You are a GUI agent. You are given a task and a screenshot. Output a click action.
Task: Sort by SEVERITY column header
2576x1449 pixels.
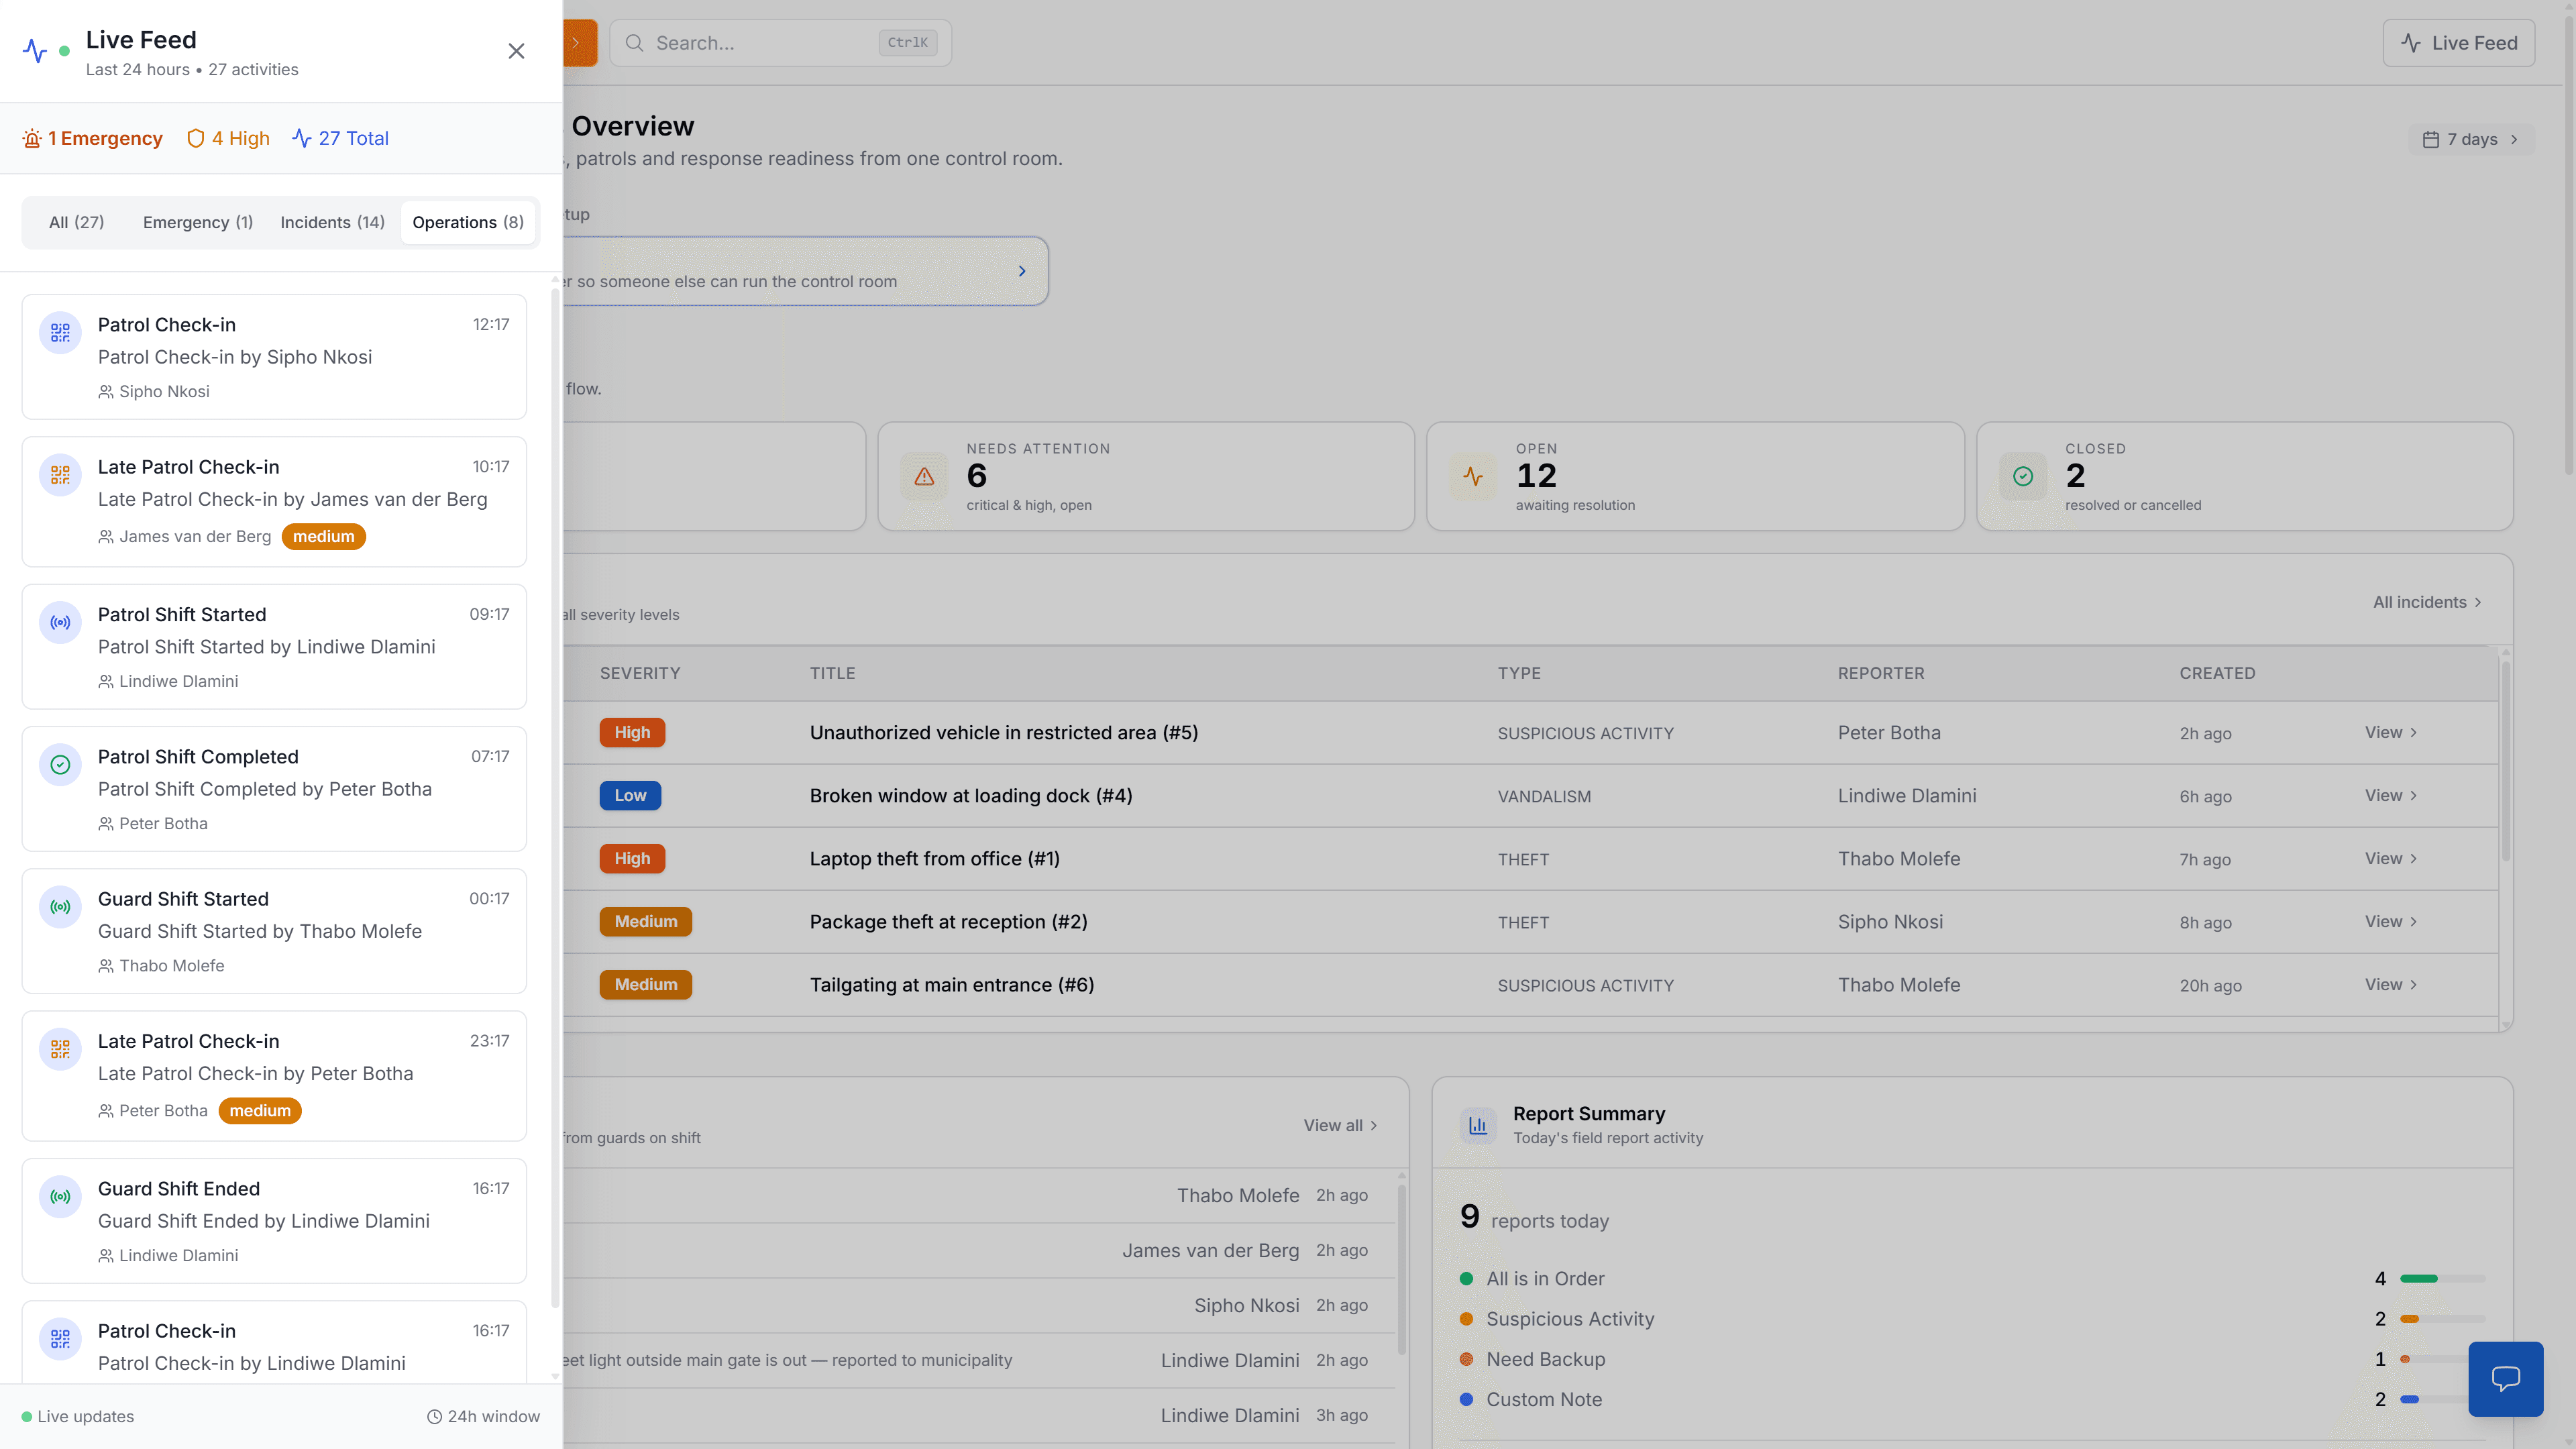tap(640, 674)
